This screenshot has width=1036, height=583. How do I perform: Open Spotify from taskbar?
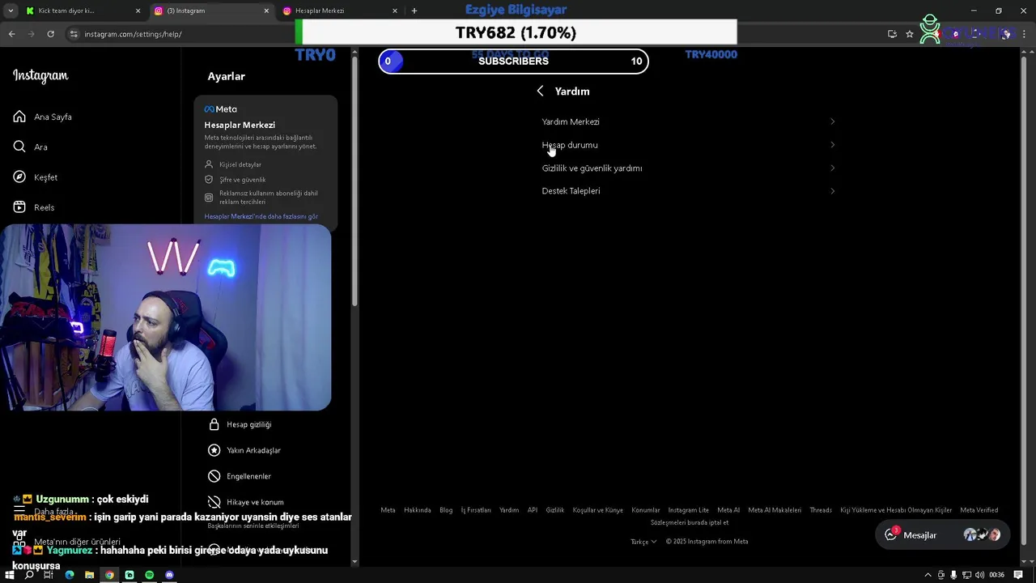(149, 575)
